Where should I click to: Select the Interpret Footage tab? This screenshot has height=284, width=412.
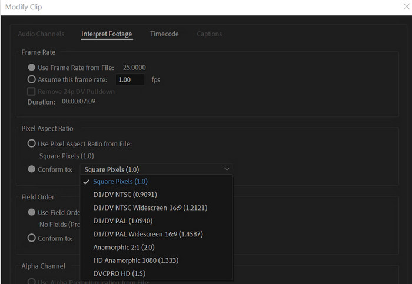[107, 34]
